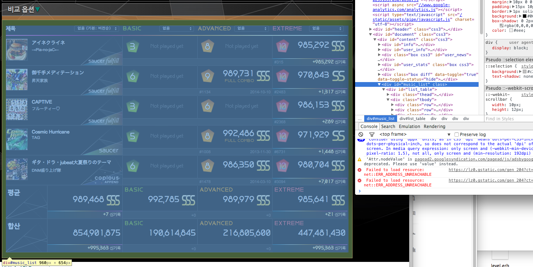This screenshot has height=267, width=533.
Task: Click the level 8 ADVANCED badge for Cosmic Hurricane
Action: pos(208,136)
